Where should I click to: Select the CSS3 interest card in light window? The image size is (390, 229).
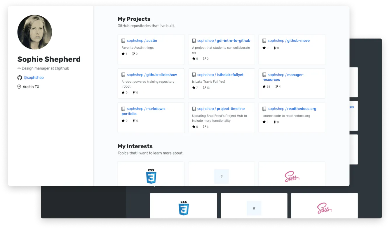[x=151, y=174]
